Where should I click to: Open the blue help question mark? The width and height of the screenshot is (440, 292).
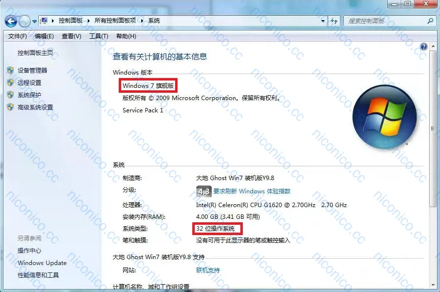point(423,47)
